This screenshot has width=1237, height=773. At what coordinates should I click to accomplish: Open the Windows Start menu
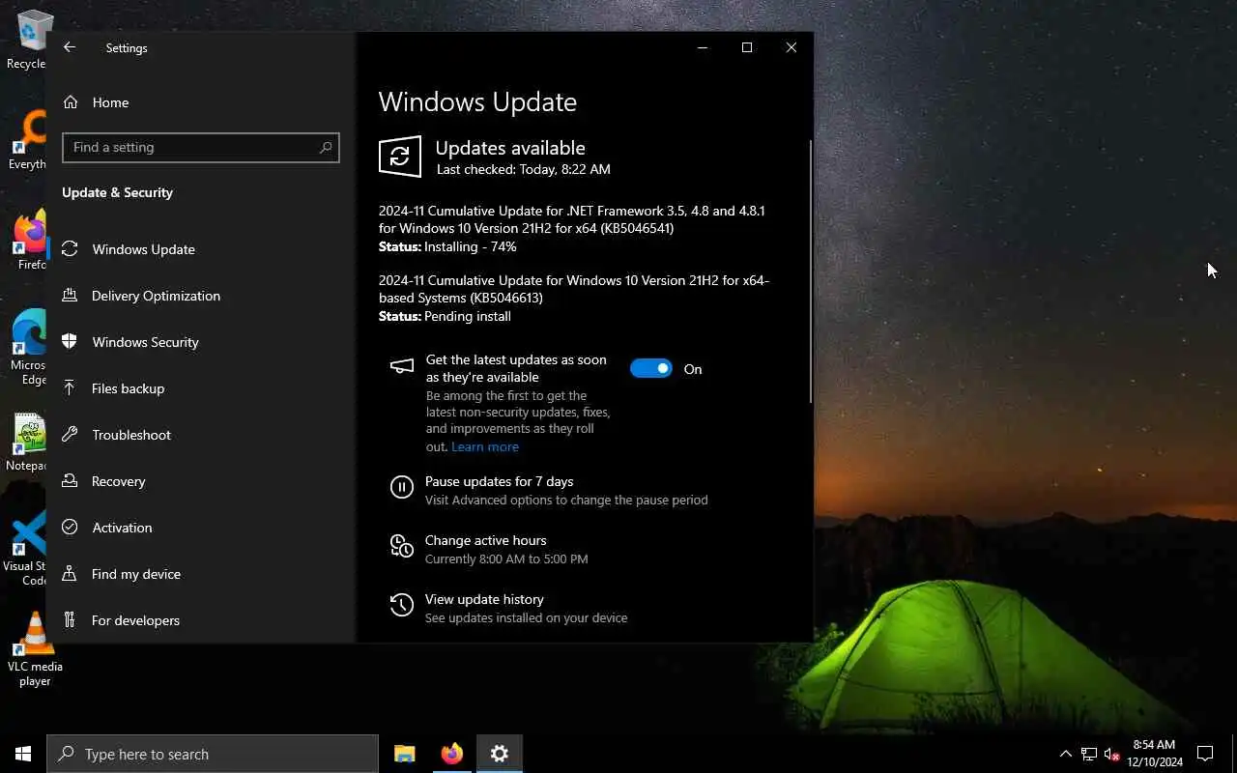click(x=23, y=754)
